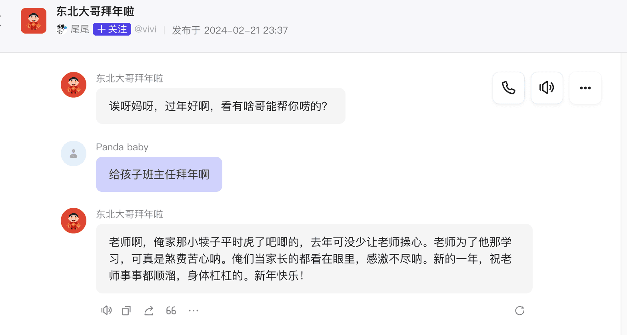Click the Panda baby user avatar
This screenshot has height=335, width=627.
[74, 154]
